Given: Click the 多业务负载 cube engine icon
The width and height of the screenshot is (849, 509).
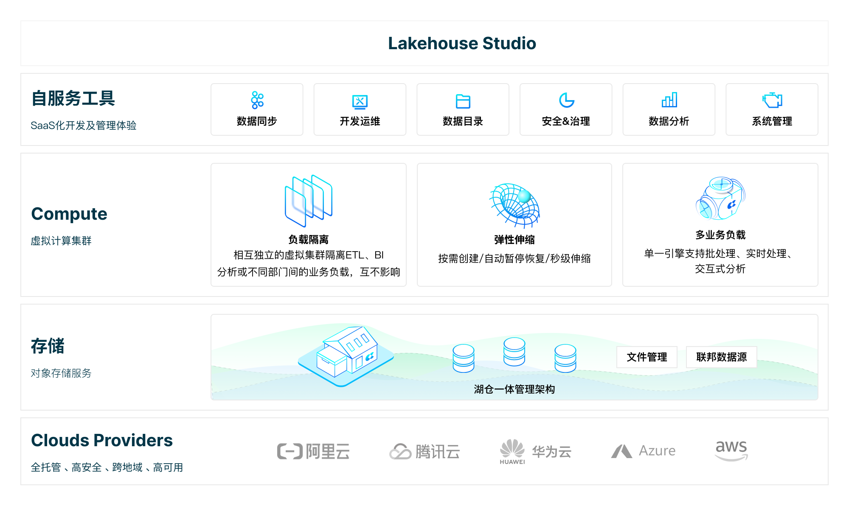Looking at the screenshot, I should click(720, 199).
